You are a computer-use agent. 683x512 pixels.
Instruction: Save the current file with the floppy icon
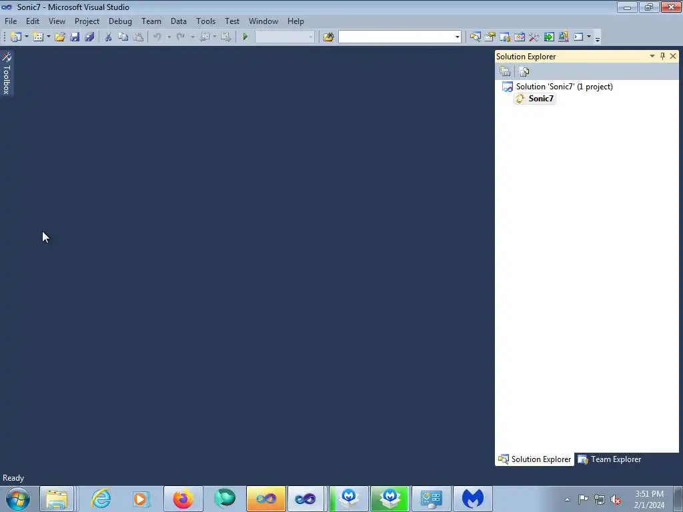(x=75, y=37)
